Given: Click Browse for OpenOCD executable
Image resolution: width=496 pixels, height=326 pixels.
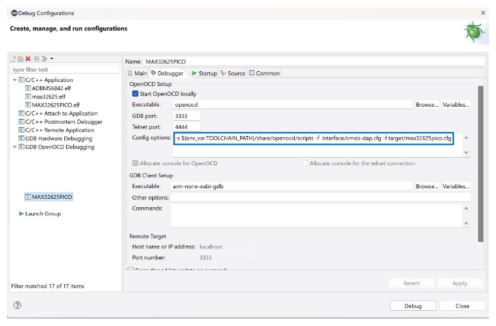Looking at the screenshot, I should (x=427, y=104).
